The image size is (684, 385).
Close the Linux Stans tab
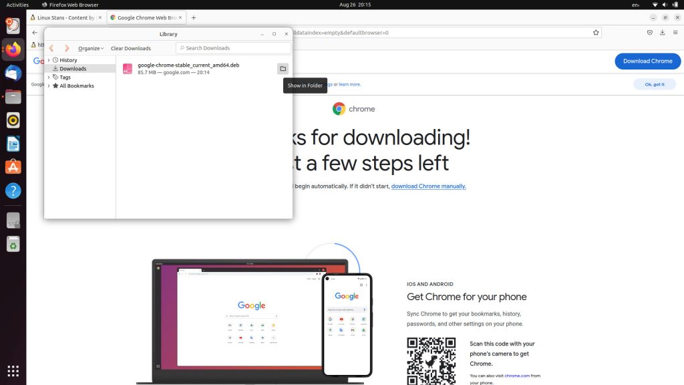[x=100, y=18]
